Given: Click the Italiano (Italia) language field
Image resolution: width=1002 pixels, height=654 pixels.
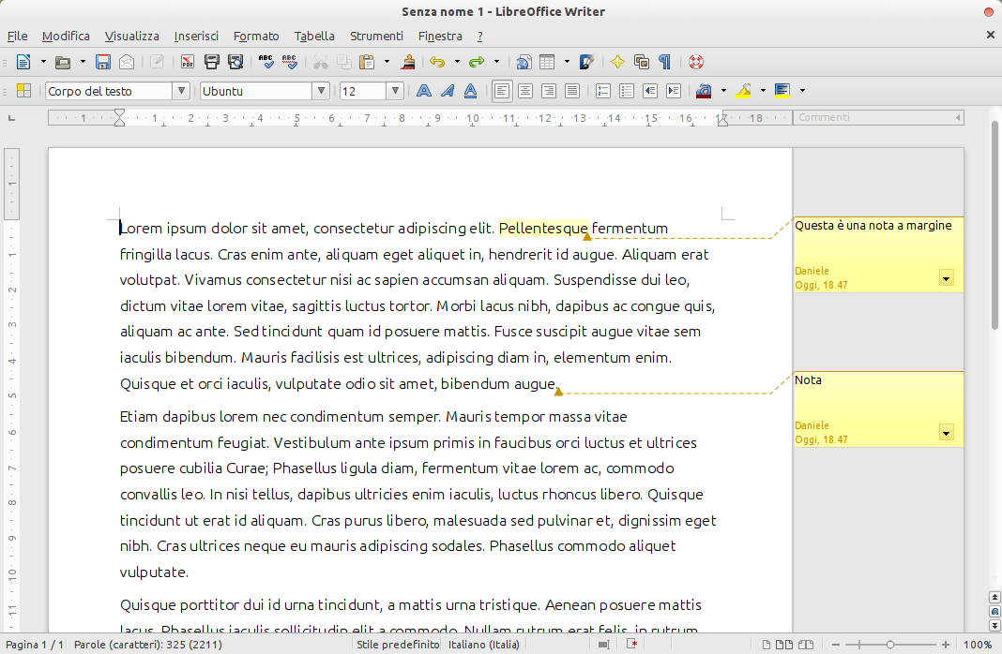Looking at the screenshot, I should 483,645.
